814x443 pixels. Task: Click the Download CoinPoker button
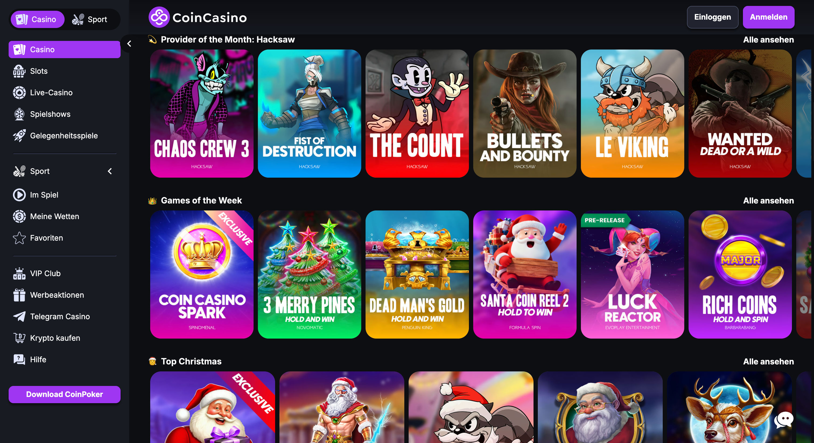64,394
